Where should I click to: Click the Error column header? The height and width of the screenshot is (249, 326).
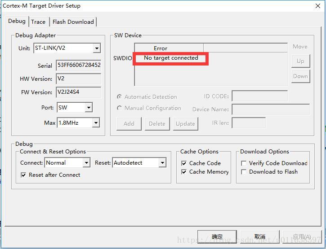(x=169, y=48)
